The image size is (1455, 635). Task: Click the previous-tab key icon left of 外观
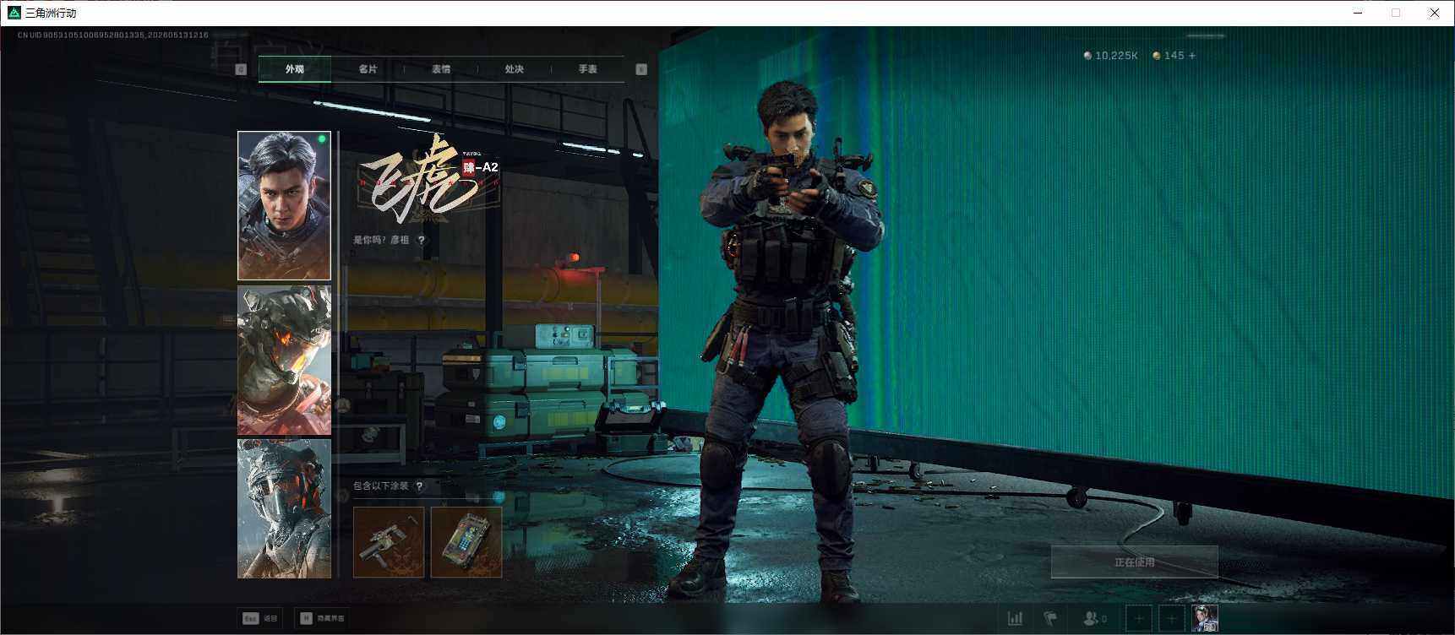pos(241,69)
